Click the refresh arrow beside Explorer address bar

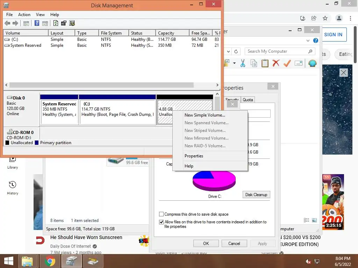pos(236,52)
